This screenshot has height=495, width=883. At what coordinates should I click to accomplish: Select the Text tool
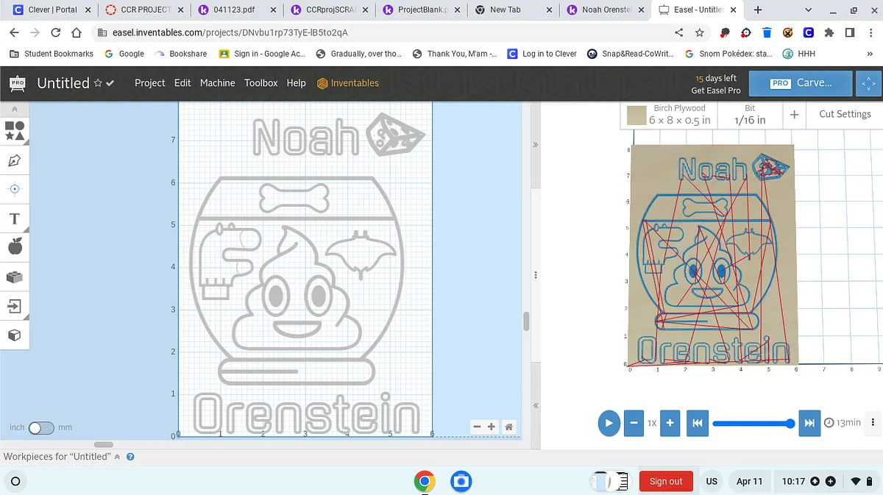tap(15, 218)
